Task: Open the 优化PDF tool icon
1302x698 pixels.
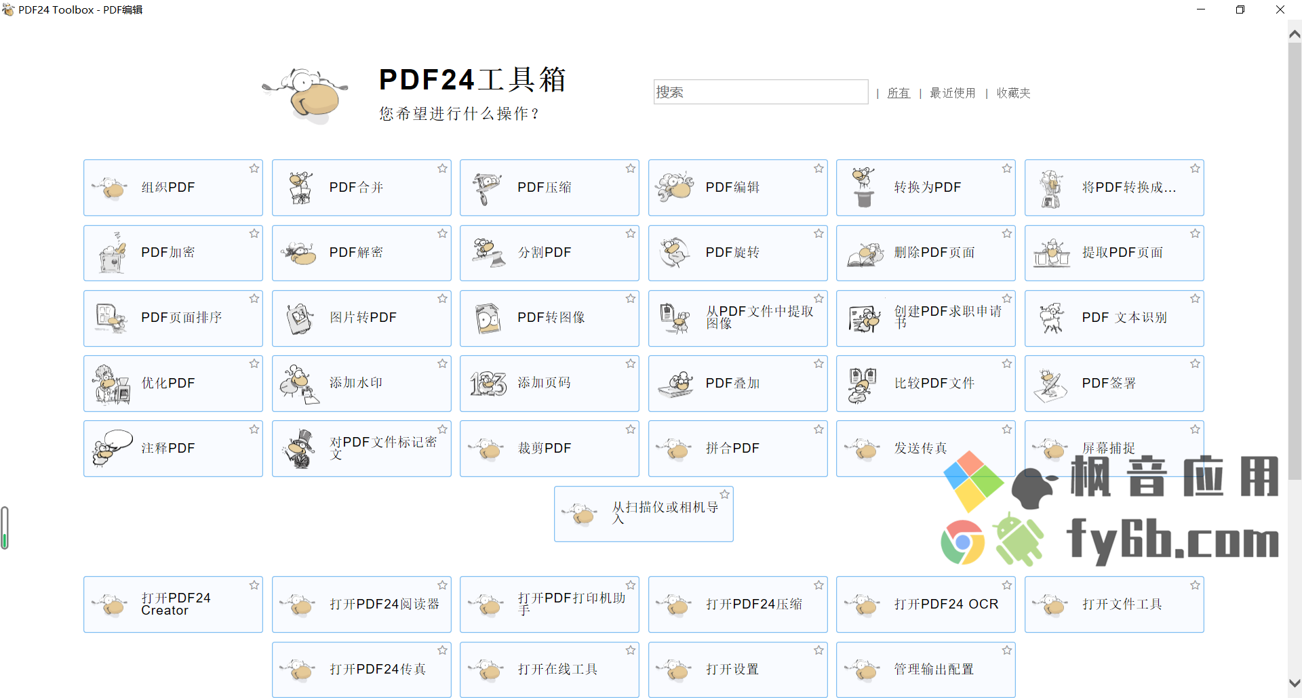Action: (x=113, y=384)
